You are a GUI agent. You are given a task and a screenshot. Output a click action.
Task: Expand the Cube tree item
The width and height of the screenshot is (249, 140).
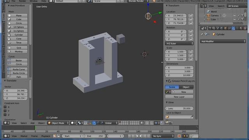pos(205,19)
